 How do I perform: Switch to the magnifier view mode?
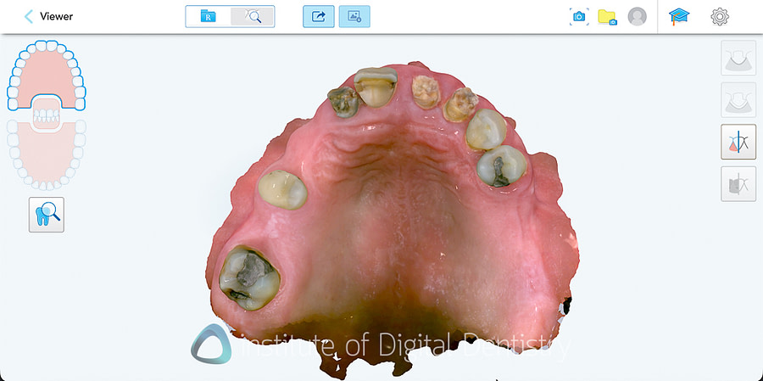pos(253,16)
